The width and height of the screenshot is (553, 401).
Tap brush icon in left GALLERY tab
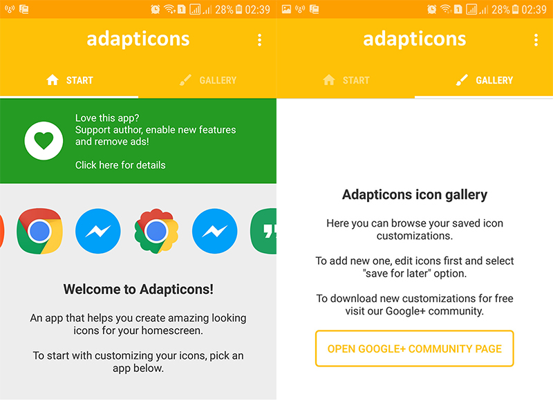click(x=185, y=80)
